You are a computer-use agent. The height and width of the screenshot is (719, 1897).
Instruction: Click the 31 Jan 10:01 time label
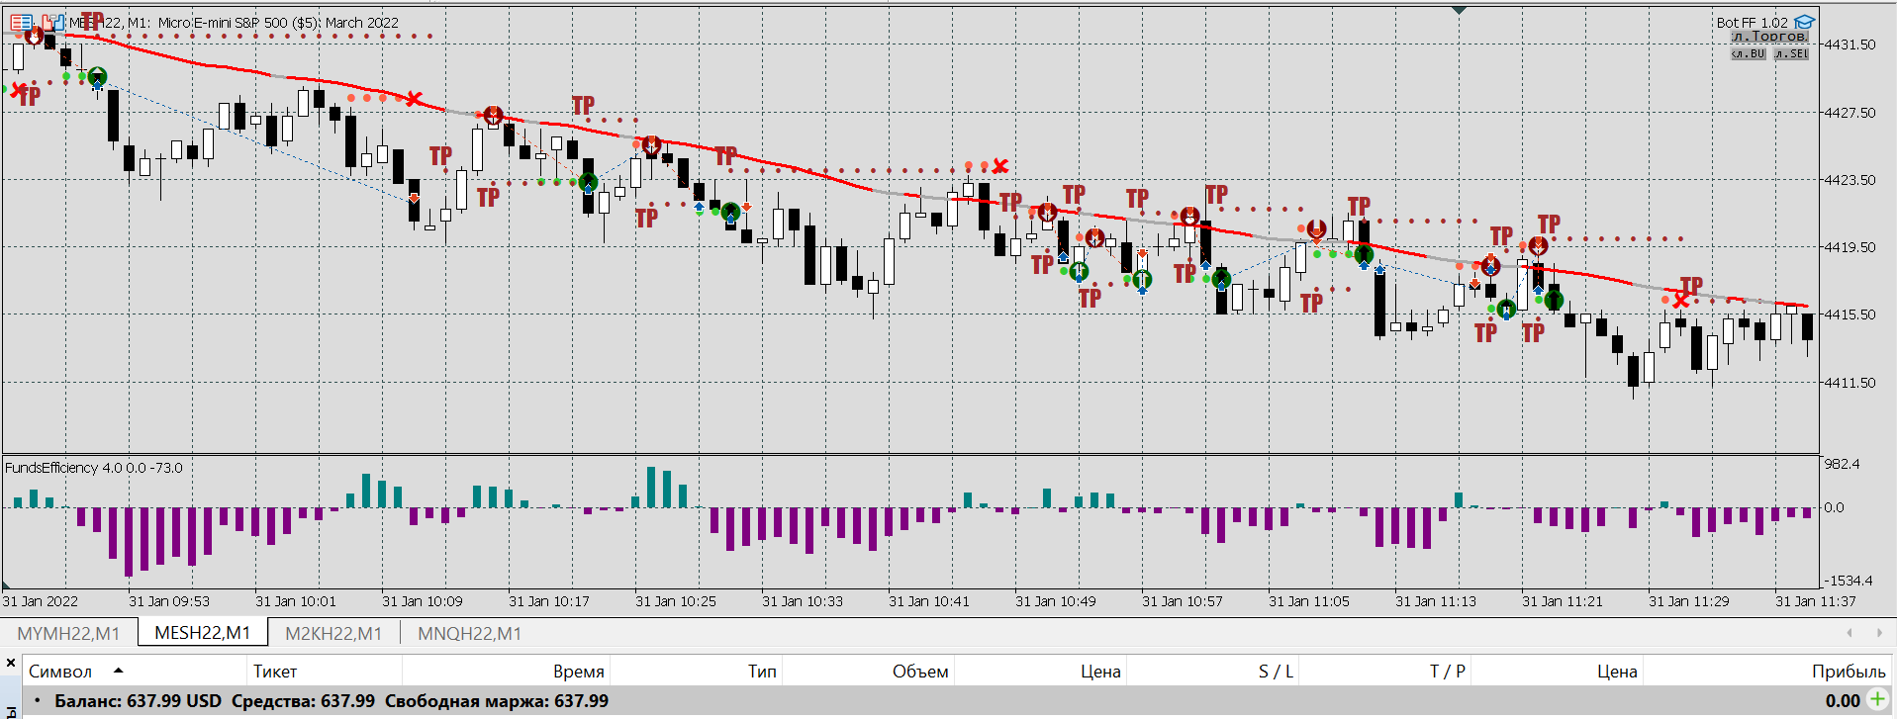tap(296, 601)
